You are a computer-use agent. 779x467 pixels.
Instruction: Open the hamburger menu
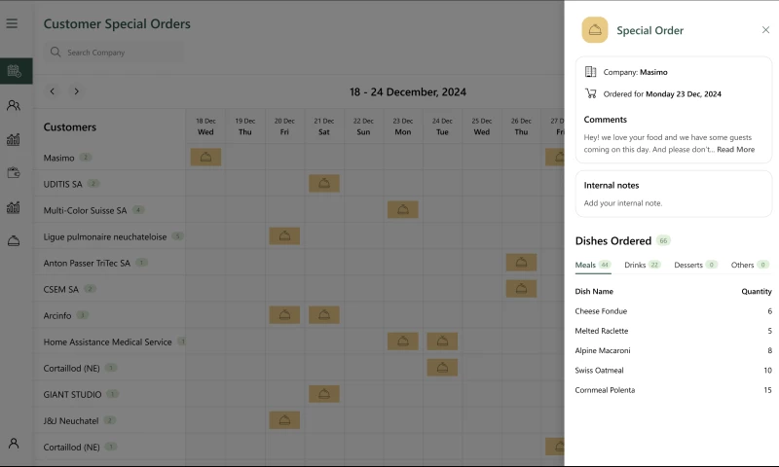click(12, 23)
